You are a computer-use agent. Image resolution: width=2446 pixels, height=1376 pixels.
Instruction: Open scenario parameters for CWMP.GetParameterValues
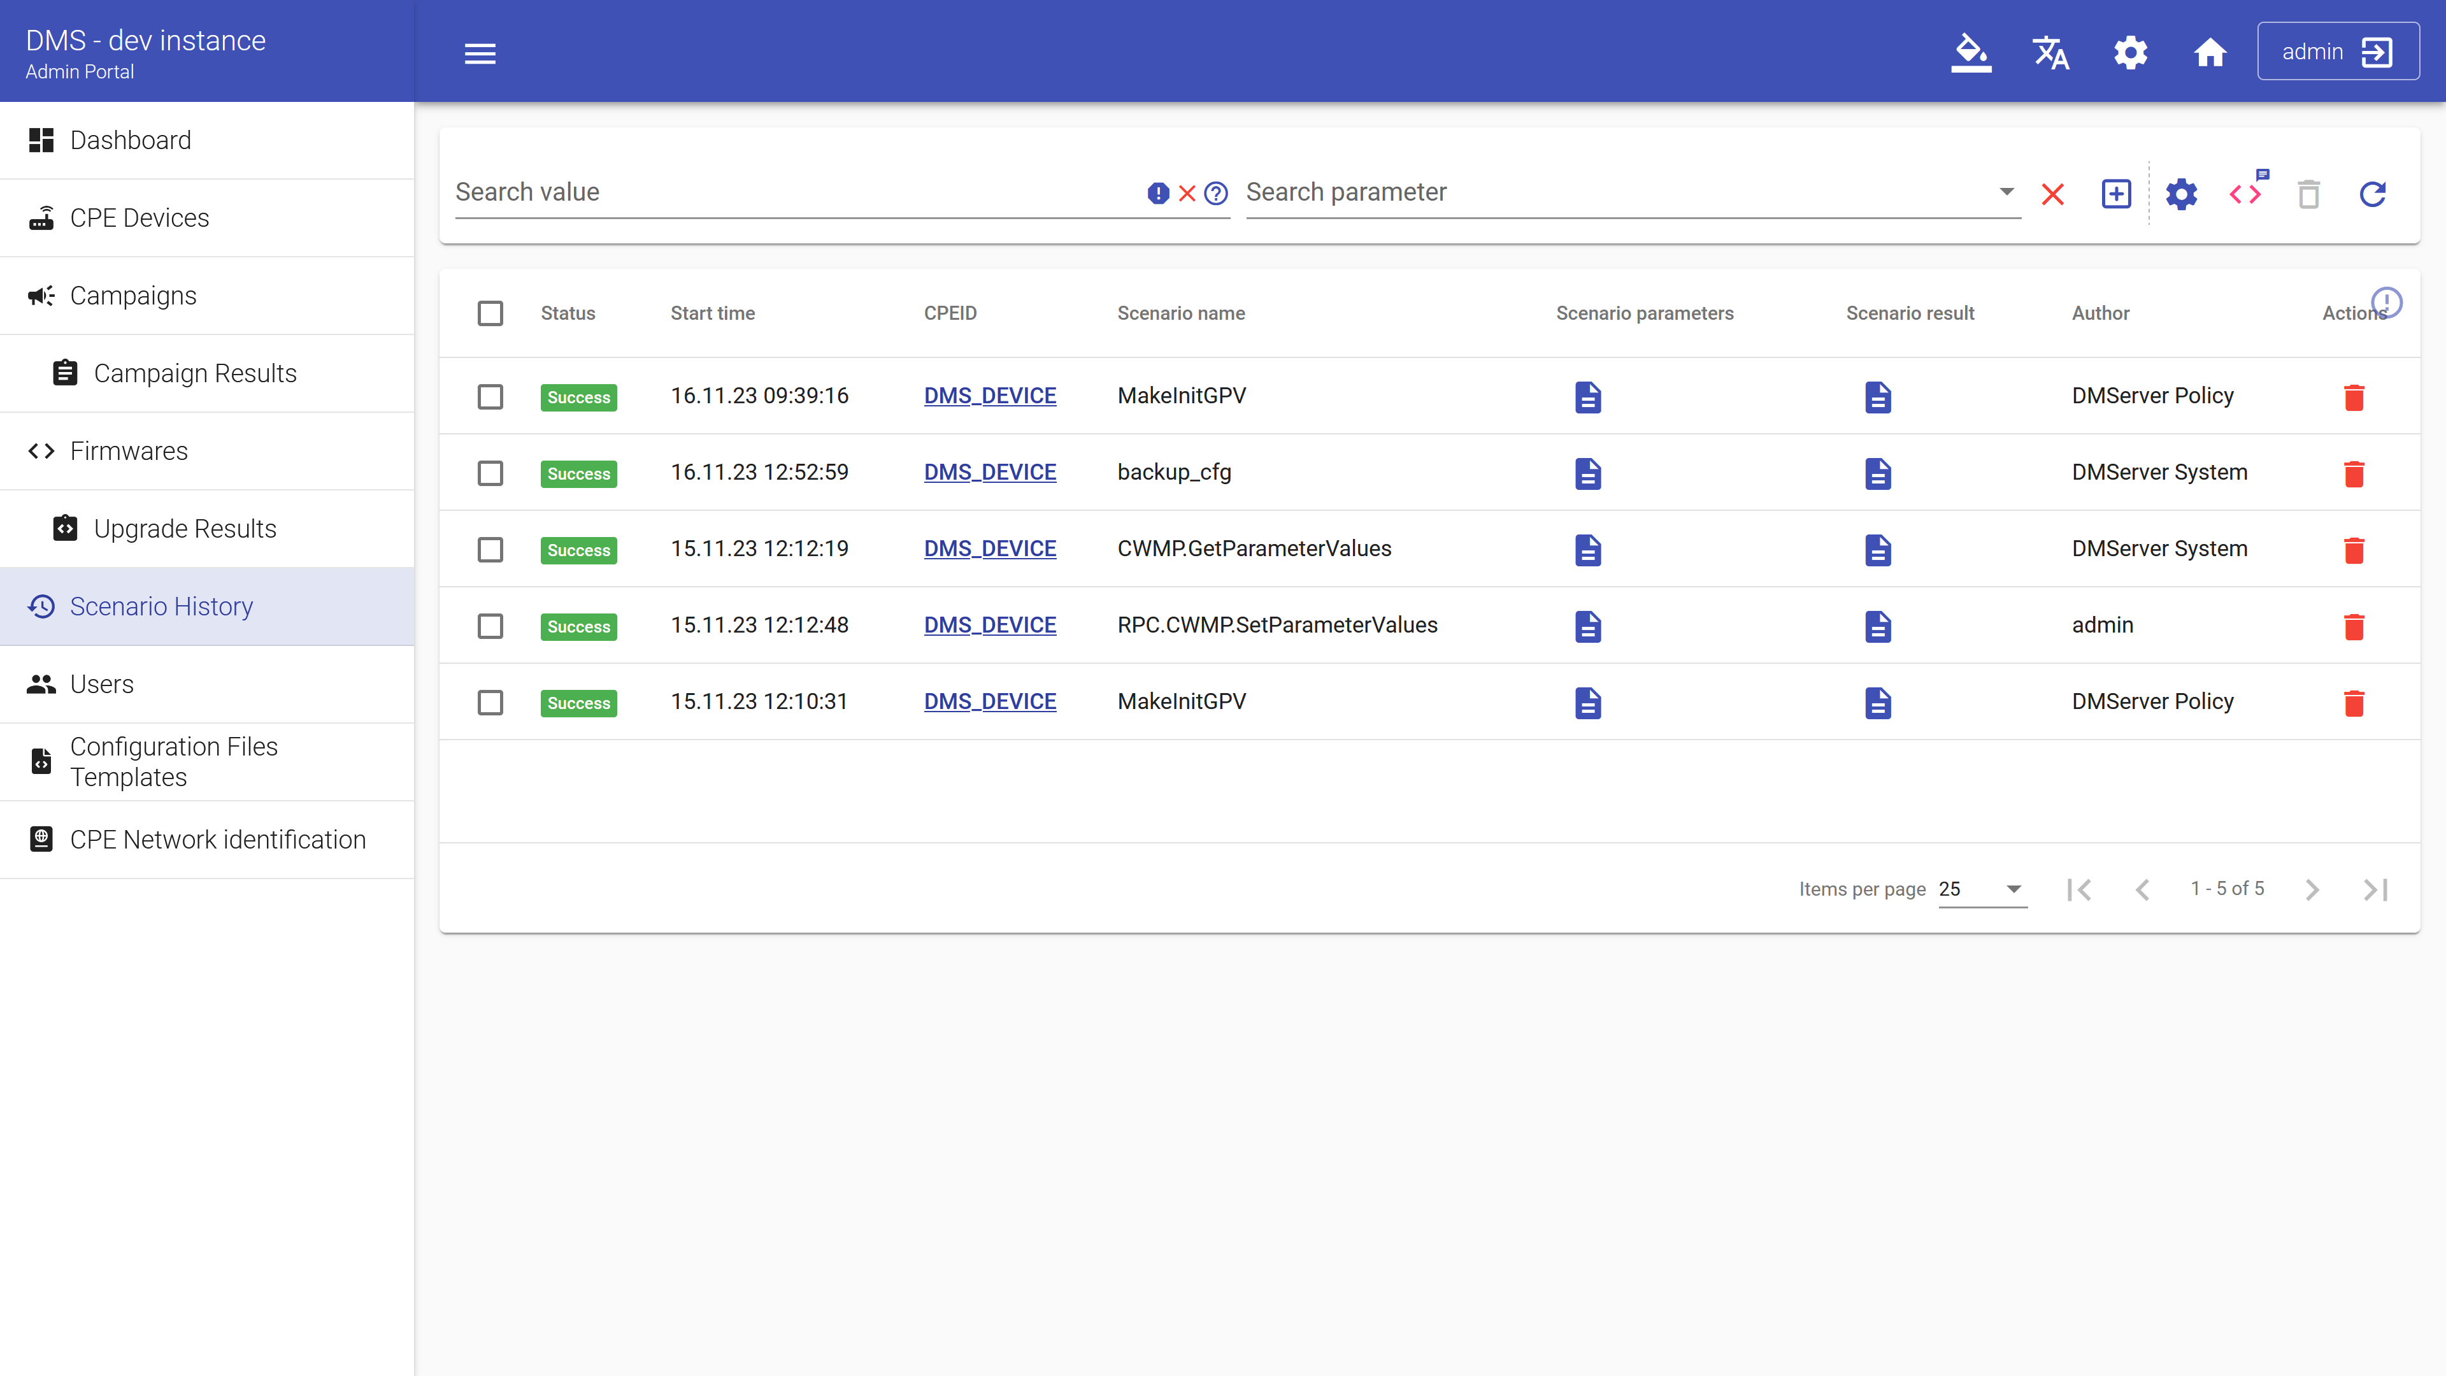tap(1587, 550)
